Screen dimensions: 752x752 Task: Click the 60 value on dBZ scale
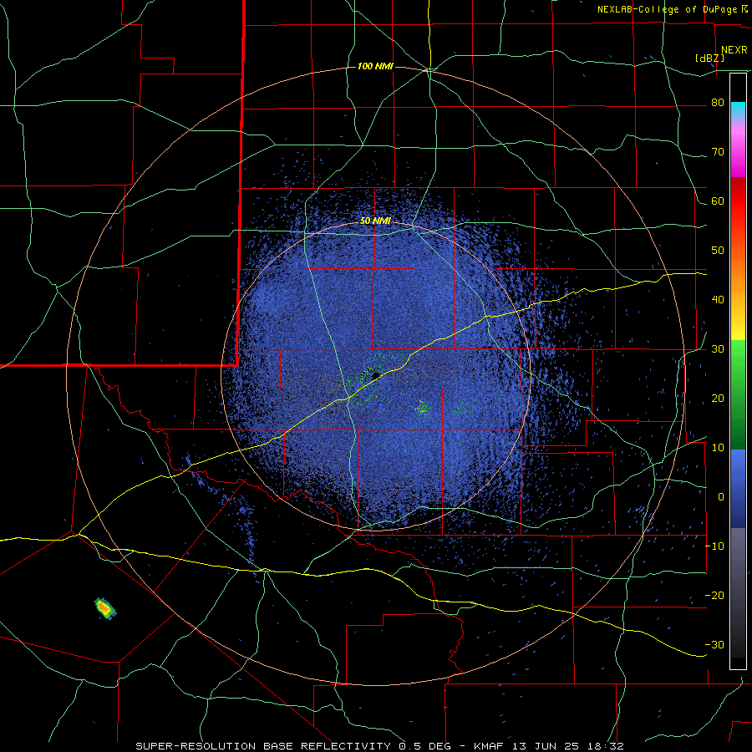[718, 201]
